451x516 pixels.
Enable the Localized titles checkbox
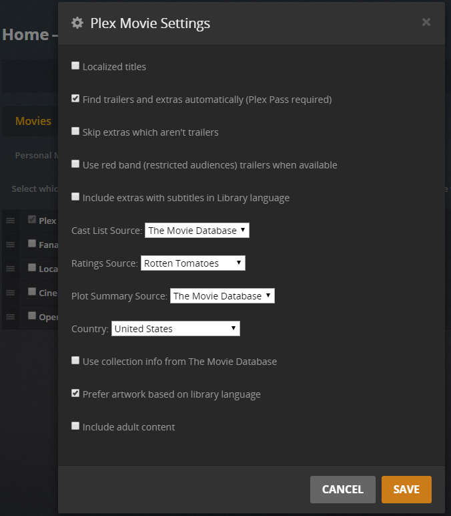click(75, 66)
